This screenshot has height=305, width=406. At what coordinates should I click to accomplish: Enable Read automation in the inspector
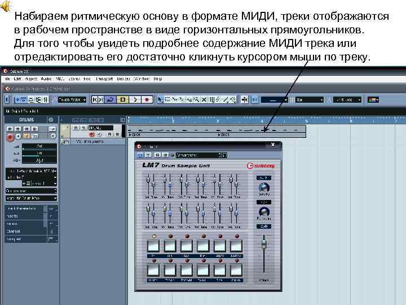[x=27, y=129]
